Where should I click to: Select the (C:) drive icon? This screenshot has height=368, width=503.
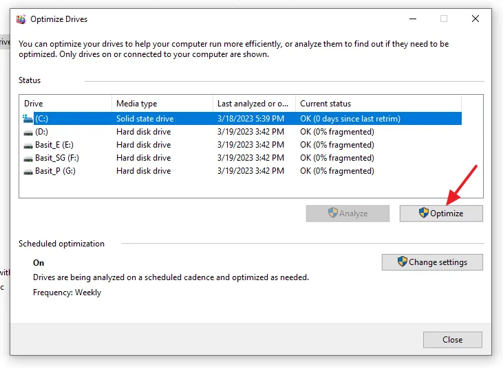[28, 119]
